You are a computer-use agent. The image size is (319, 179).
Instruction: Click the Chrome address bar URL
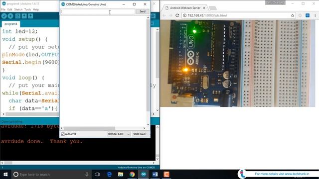pos(207,15)
